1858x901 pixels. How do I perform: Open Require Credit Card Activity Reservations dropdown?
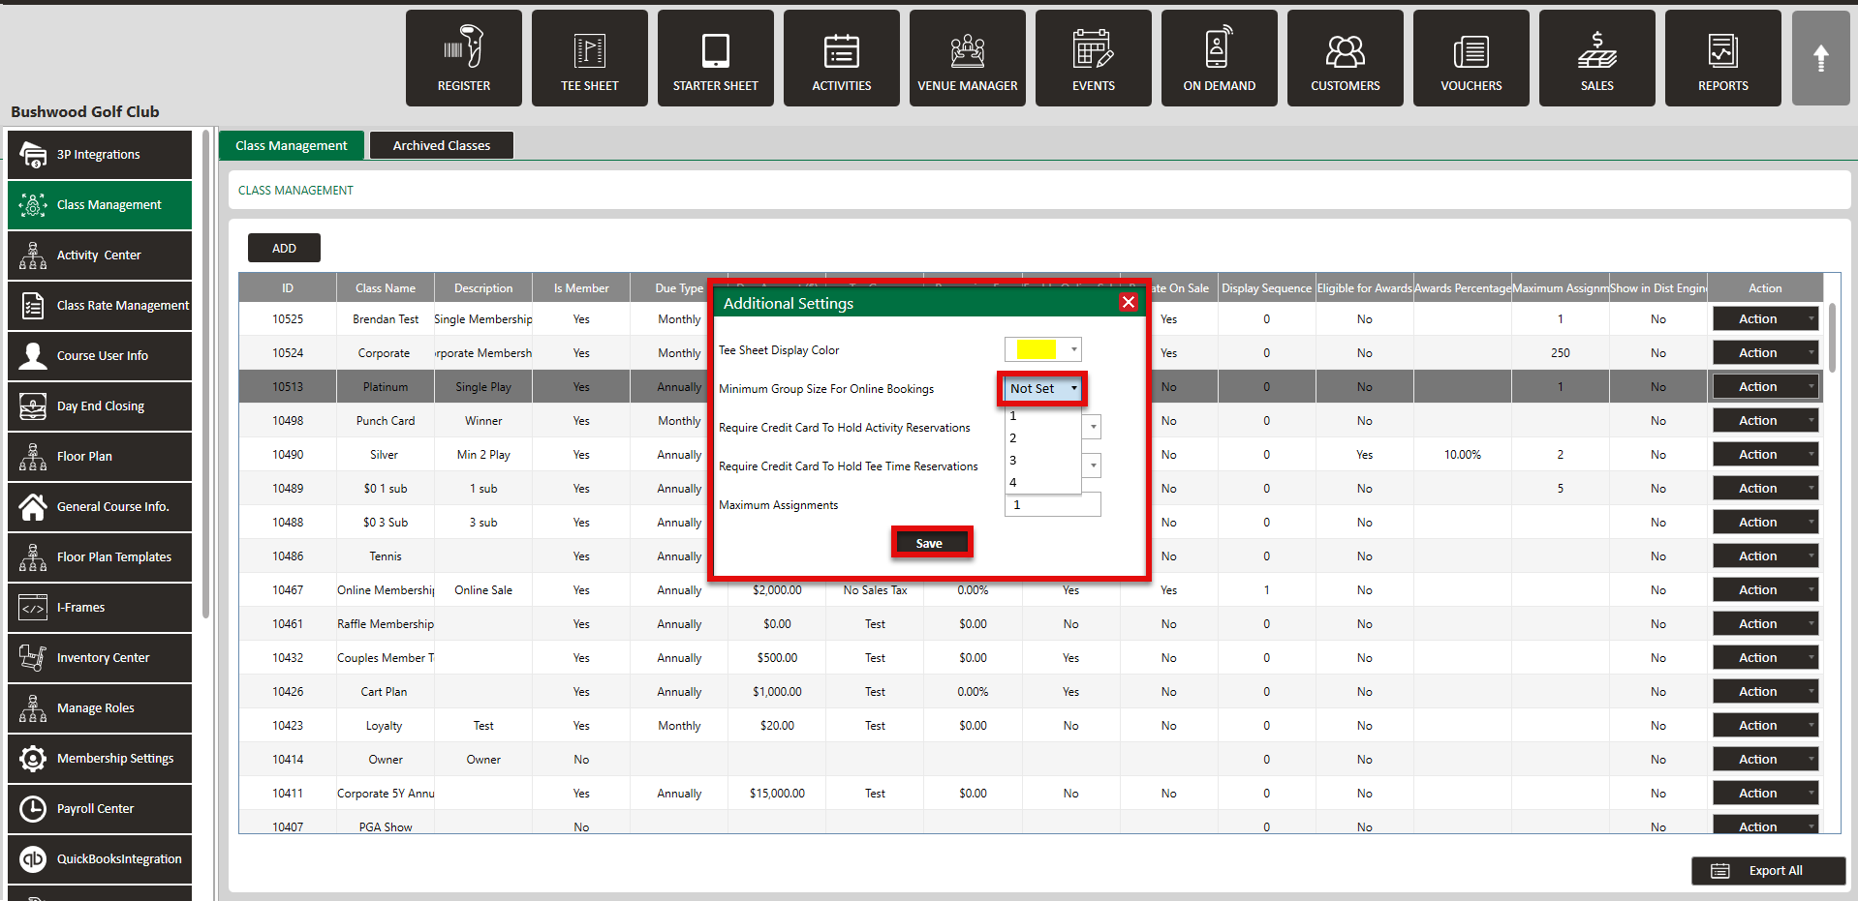click(1094, 427)
